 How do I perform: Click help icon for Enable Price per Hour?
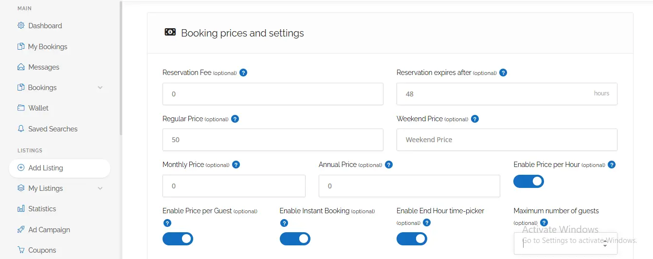(x=612, y=165)
